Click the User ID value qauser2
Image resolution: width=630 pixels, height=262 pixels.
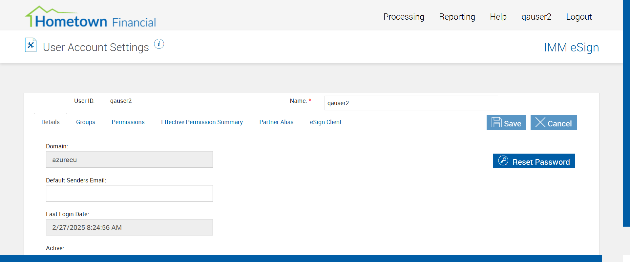tap(121, 101)
